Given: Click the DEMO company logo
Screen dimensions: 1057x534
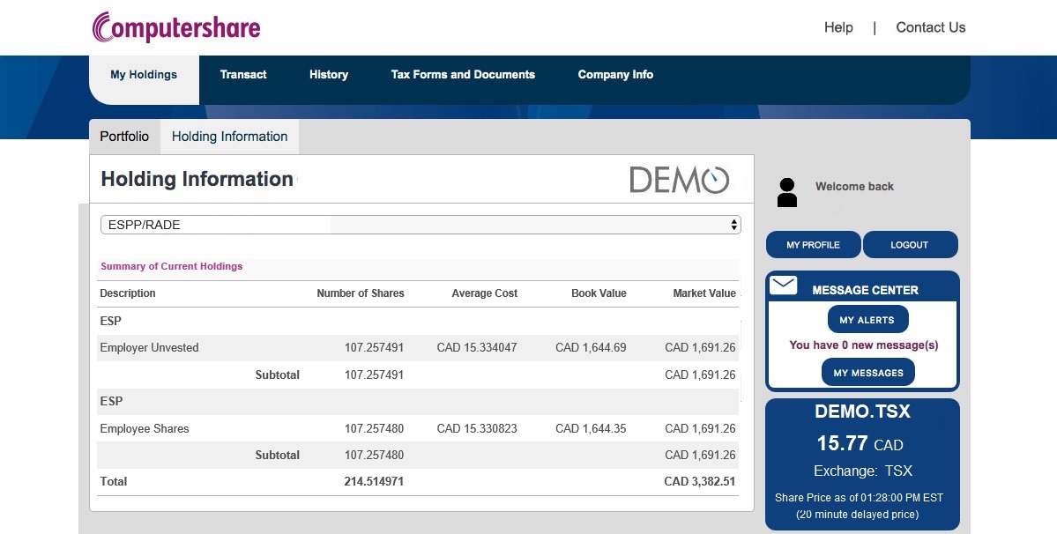Looking at the screenshot, I should [x=679, y=180].
